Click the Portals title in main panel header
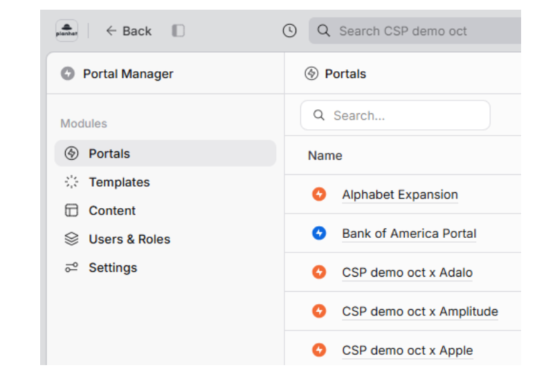 pos(345,74)
